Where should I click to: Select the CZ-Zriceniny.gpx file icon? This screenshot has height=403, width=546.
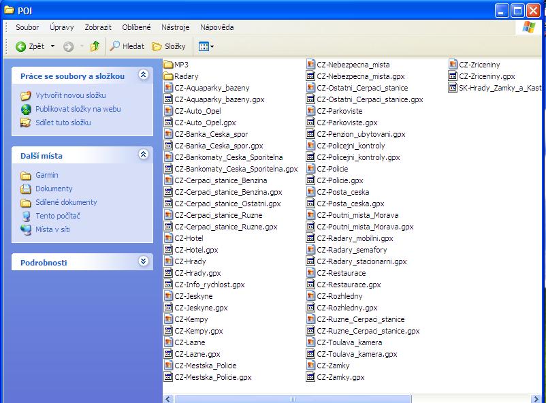(x=453, y=76)
